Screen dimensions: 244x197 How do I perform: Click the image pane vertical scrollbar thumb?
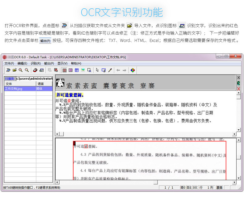[238, 157]
